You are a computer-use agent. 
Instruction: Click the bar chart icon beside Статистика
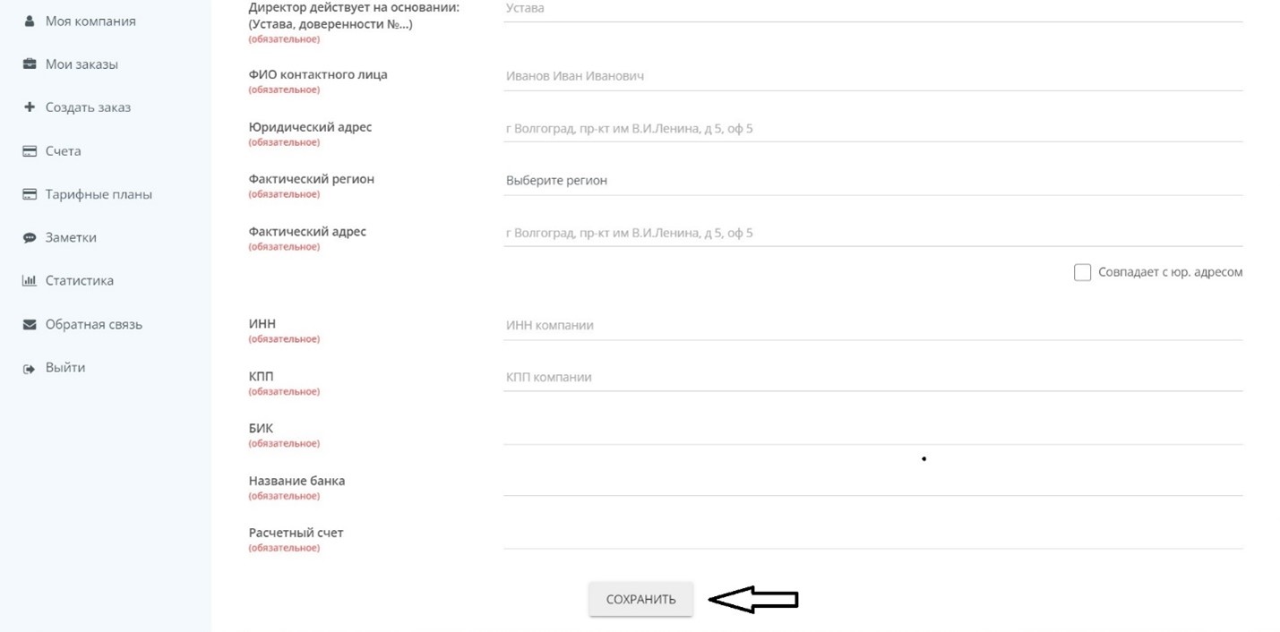click(x=29, y=281)
